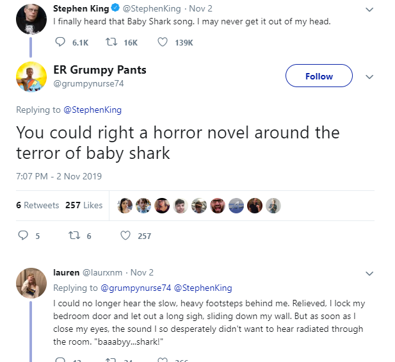View the 6 Retweets list
Viewport: 395px width, 362px height.
tap(37, 205)
